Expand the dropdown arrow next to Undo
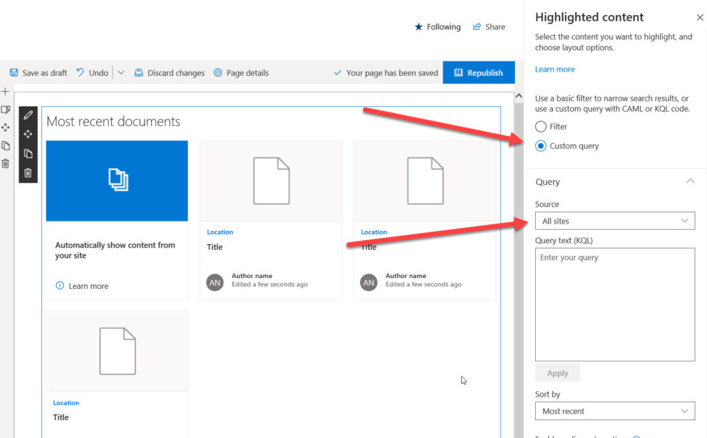 (x=121, y=72)
